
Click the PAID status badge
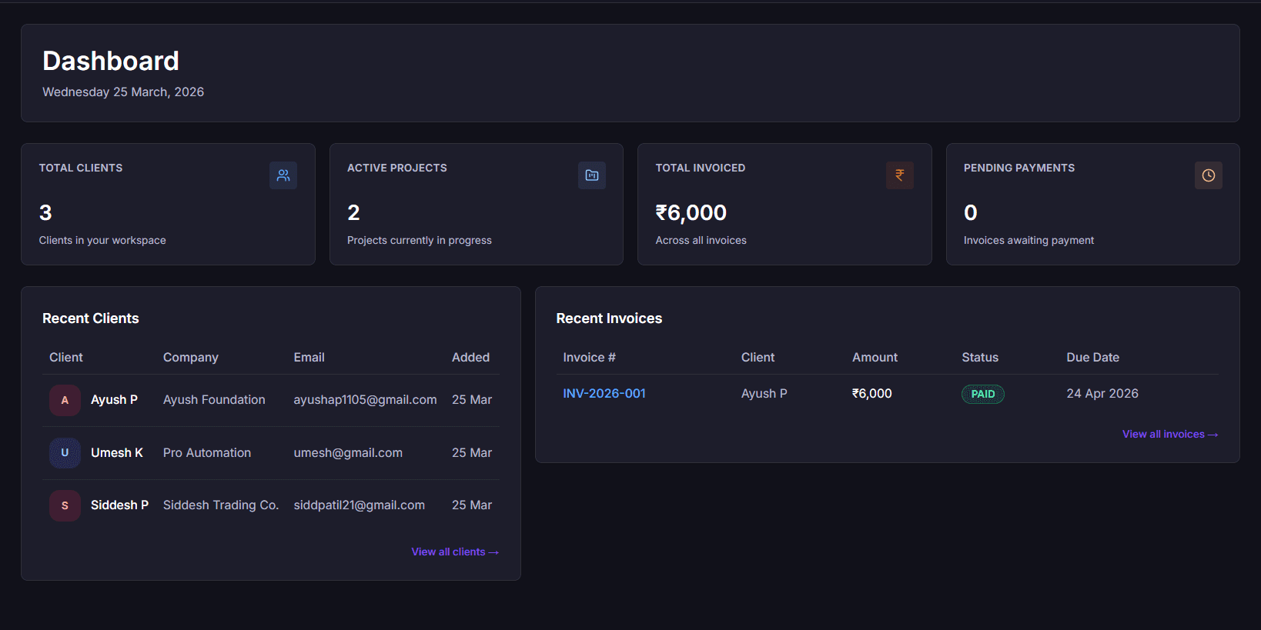click(983, 394)
